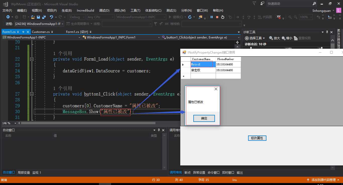Select the 林宏权 cell in the grid
The image size is (343, 185).
(x=203, y=70)
